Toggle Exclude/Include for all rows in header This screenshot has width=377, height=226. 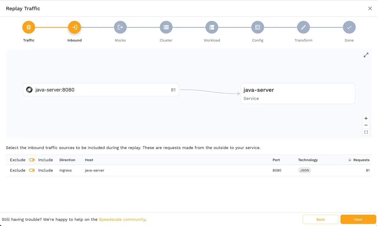tap(32, 160)
